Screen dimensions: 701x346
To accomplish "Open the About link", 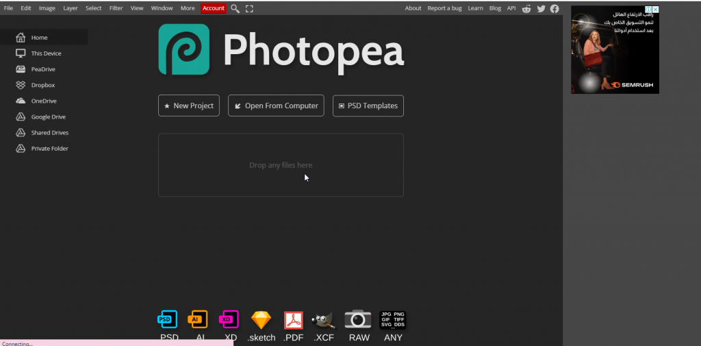I will (x=413, y=8).
